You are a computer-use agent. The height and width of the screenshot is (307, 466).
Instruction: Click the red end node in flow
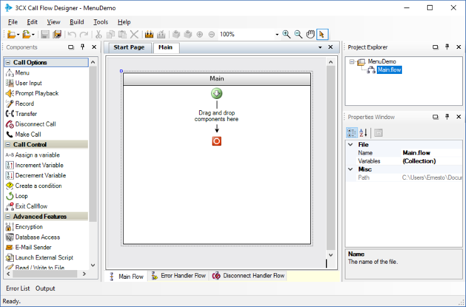click(x=217, y=141)
